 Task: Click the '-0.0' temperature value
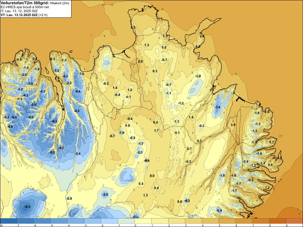[19, 59]
